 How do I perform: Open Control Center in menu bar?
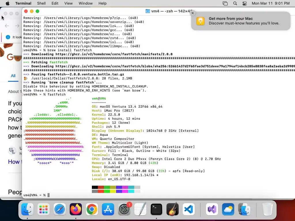pos(244,3)
